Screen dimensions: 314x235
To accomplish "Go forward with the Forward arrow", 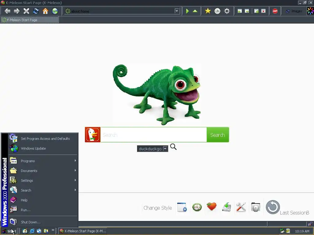I will tap(17, 11).
